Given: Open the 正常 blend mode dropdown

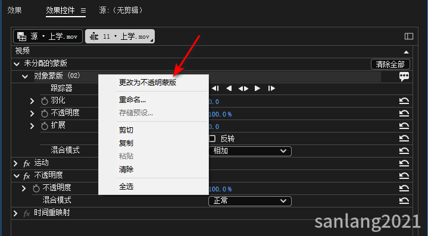Looking at the screenshot, I should 250,201.
